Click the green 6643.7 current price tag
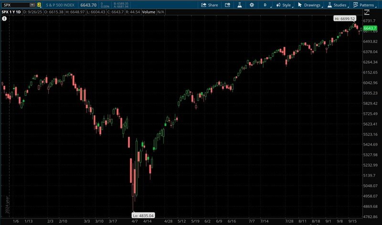The height and width of the screenshot is (225, 382). pos(370,28)
